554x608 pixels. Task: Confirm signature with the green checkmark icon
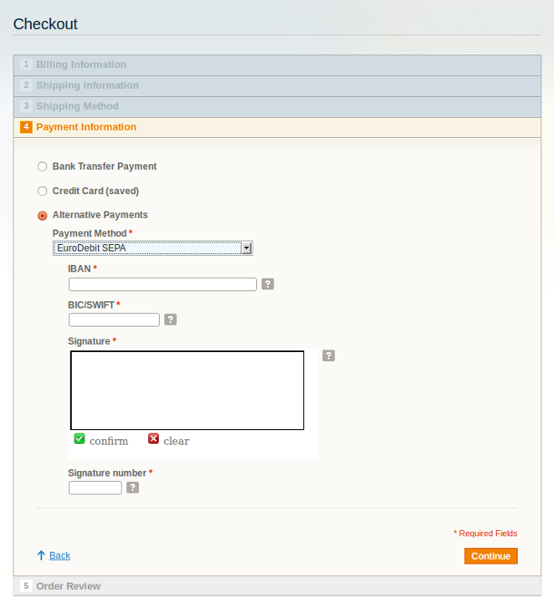(79, 438)
